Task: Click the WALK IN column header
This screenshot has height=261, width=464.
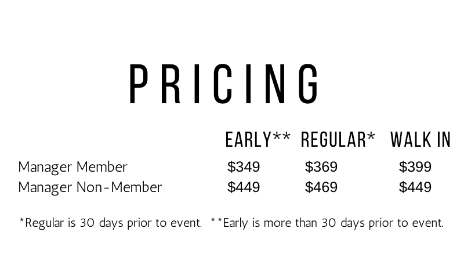Action: click(x=420, y=140)
